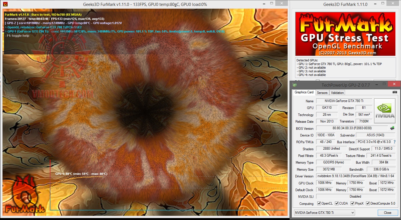Select the Release Date field

pos(327,121)
